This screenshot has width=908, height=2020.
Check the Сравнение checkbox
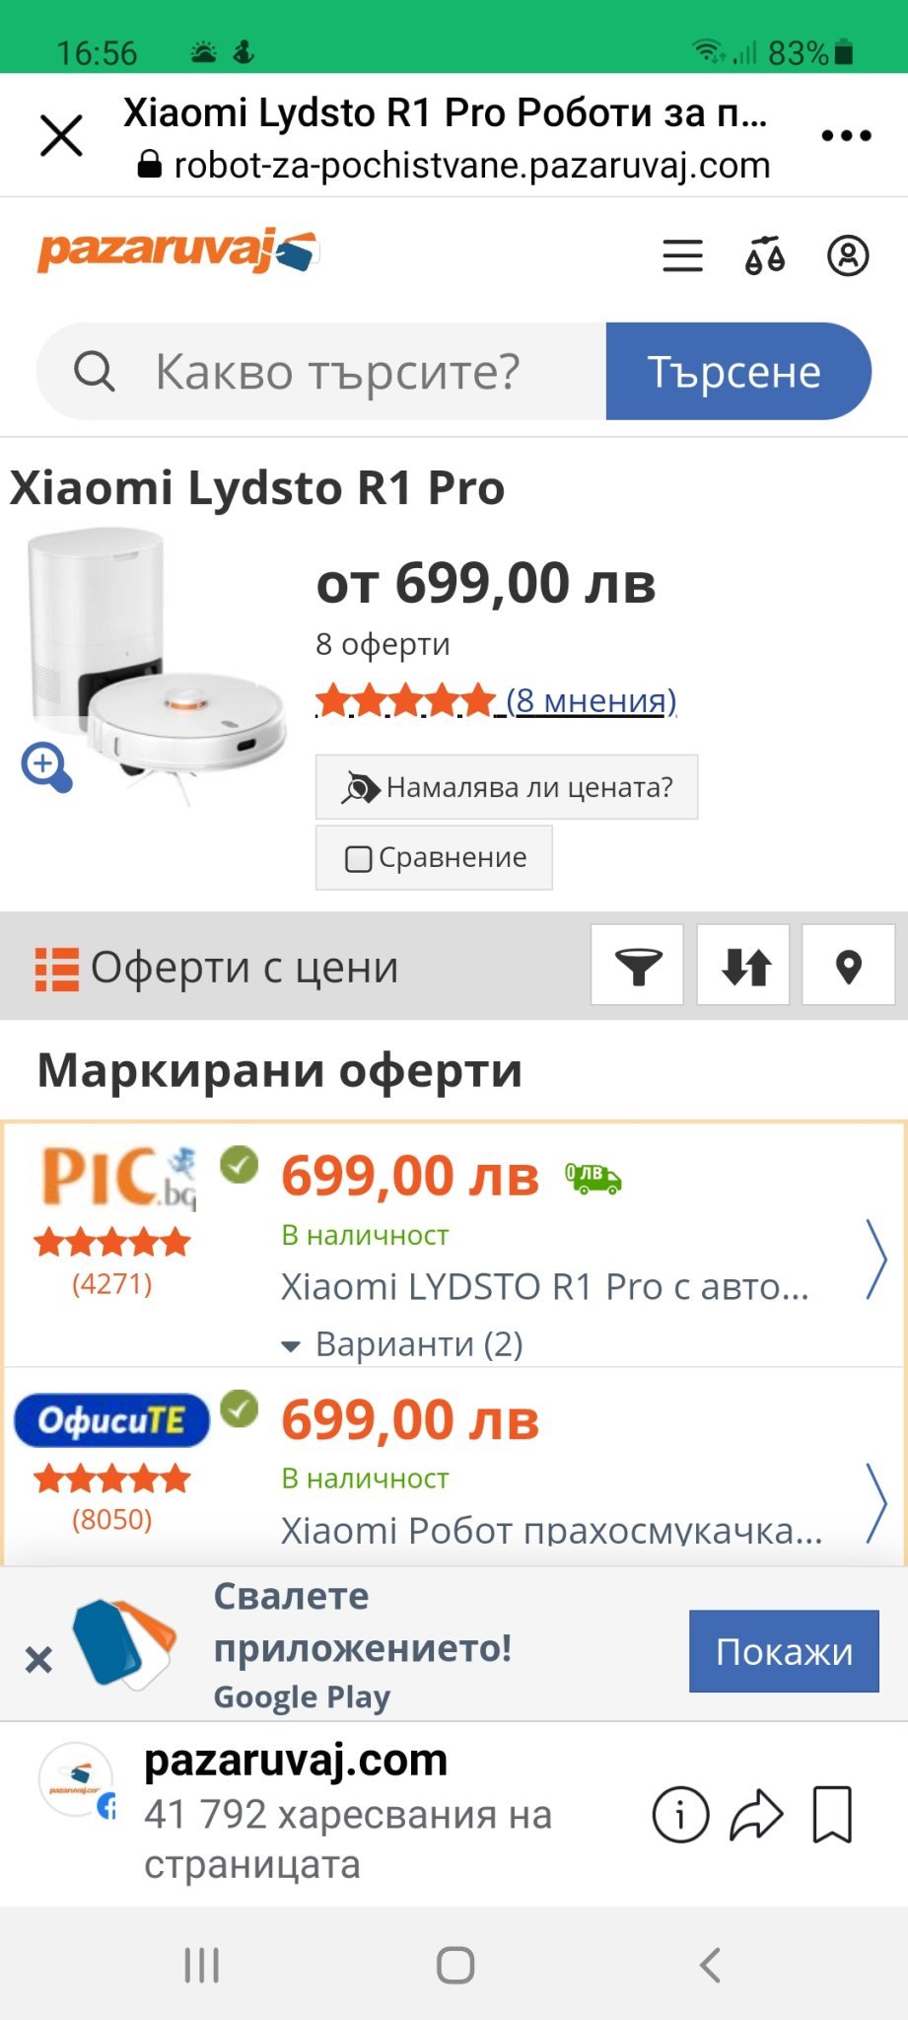[358, 858]
